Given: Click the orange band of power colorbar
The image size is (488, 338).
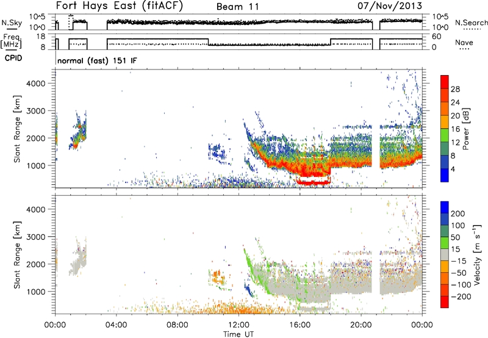Looking at the screenshot, I should 445,109.
